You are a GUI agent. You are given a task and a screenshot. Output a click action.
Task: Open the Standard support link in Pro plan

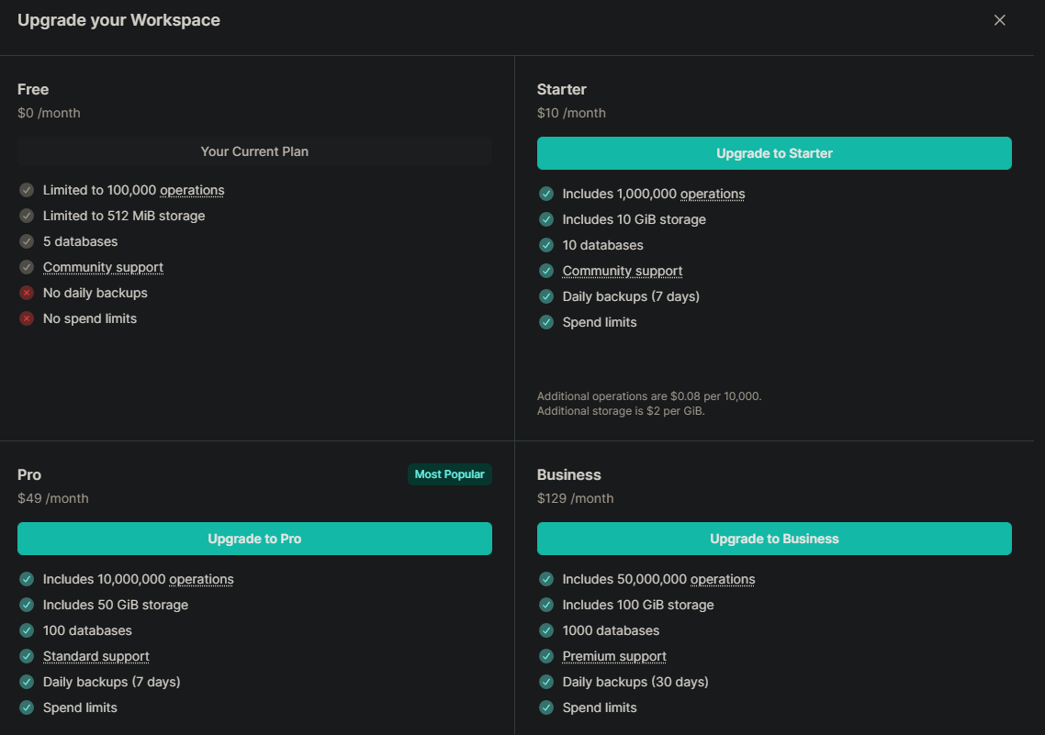tap(96, 656)
